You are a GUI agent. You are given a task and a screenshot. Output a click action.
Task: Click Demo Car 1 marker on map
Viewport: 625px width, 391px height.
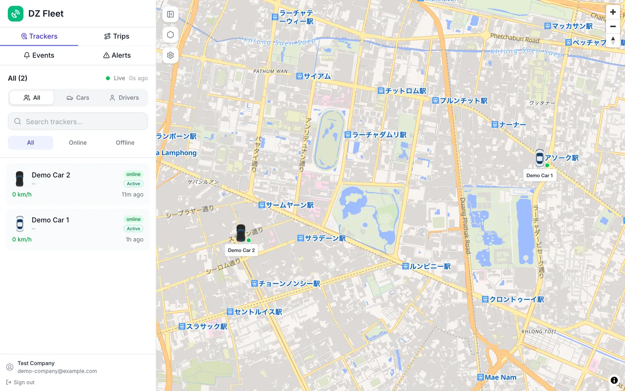click(x=539, y=158)
